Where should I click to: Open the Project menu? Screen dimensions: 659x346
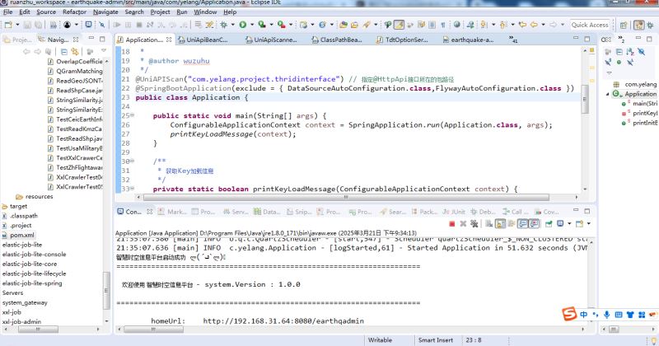[x=160, y=12]
